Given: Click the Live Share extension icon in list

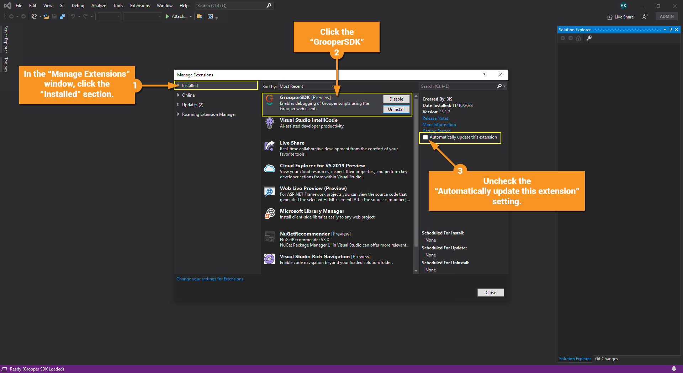Looking at the screenshot, I should (x=270, y=146).
